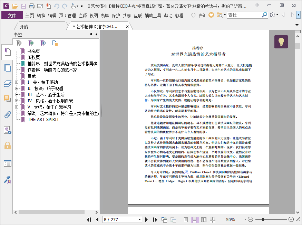This screenshot has width=302, height=225.
Task: Open the bookmarks sidebar panel icon
Action: click(8, 52)
